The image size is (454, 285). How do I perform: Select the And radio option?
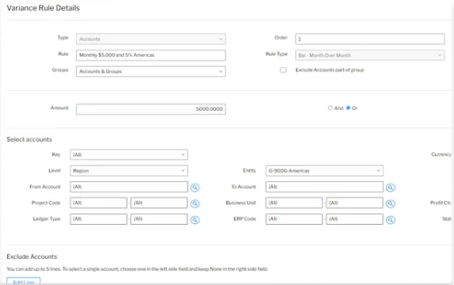tap(330, 108)
